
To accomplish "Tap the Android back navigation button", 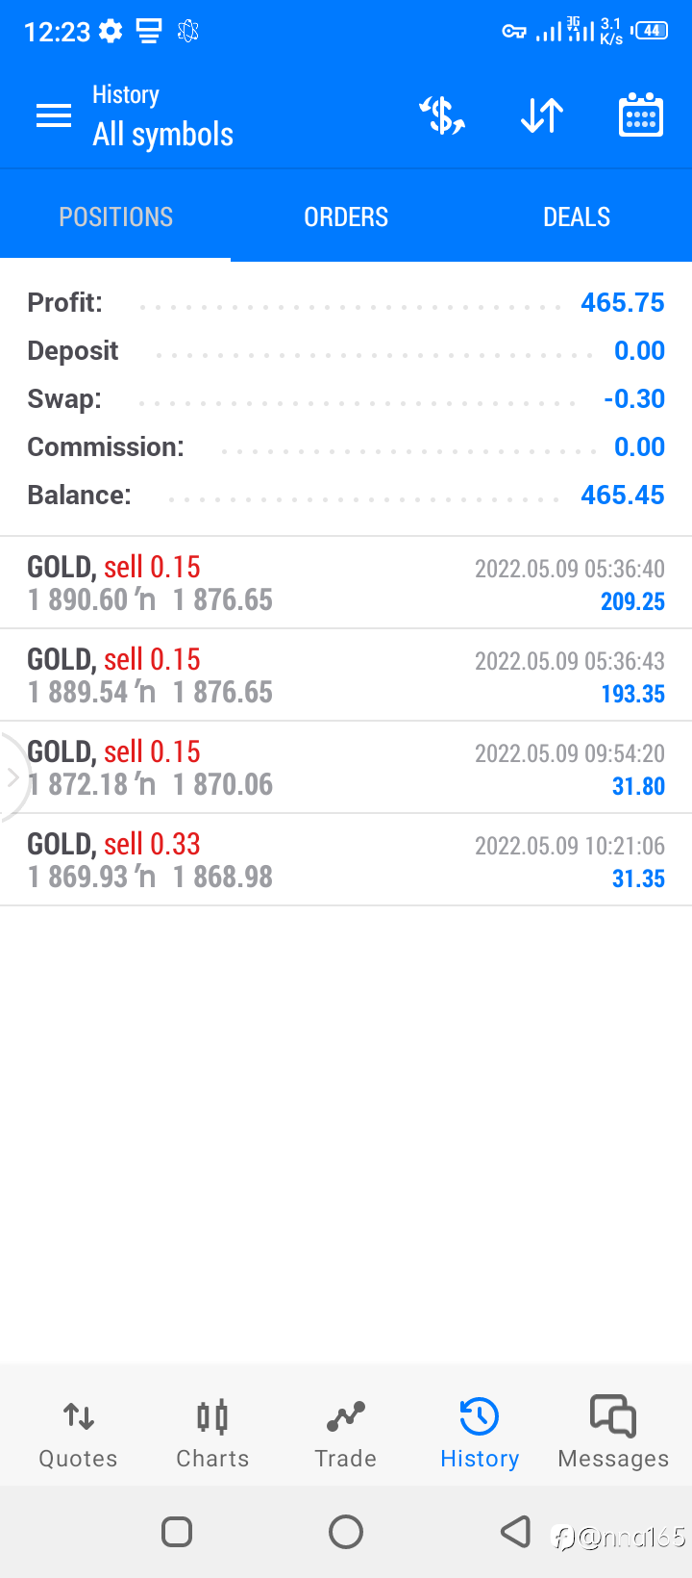I will 516,1531.
